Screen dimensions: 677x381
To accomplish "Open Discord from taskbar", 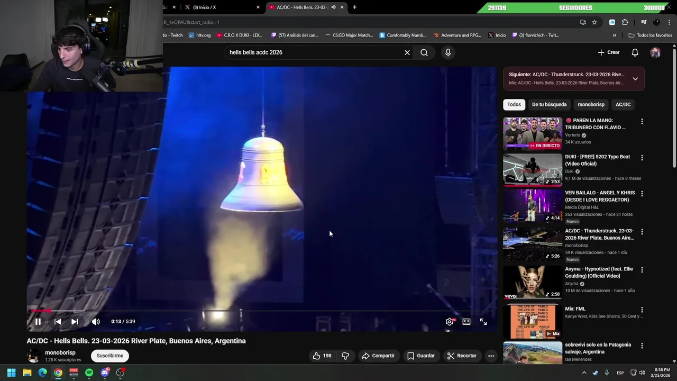I will pyautogui.click(x=105, y=373).
